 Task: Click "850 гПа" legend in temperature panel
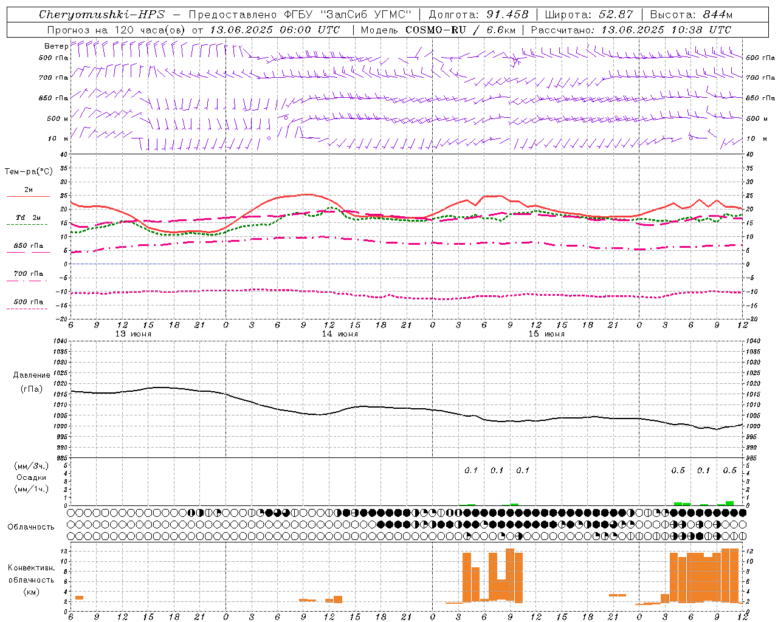coord(28,246)
